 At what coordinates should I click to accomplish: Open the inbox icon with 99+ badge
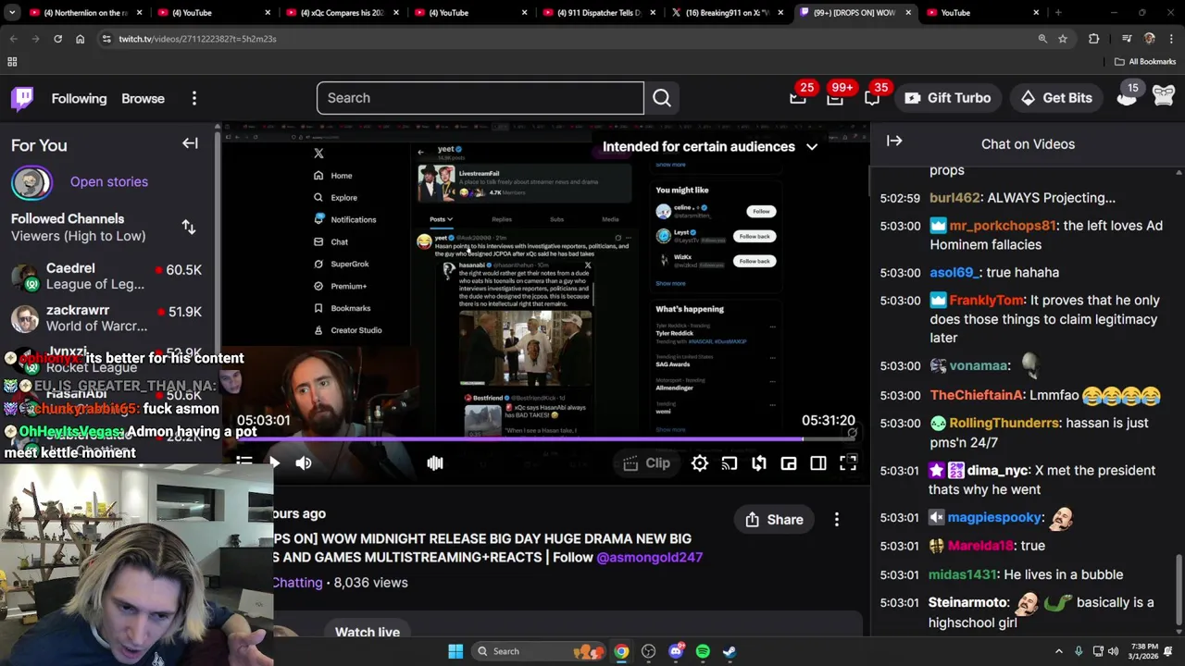pos(835,98)
